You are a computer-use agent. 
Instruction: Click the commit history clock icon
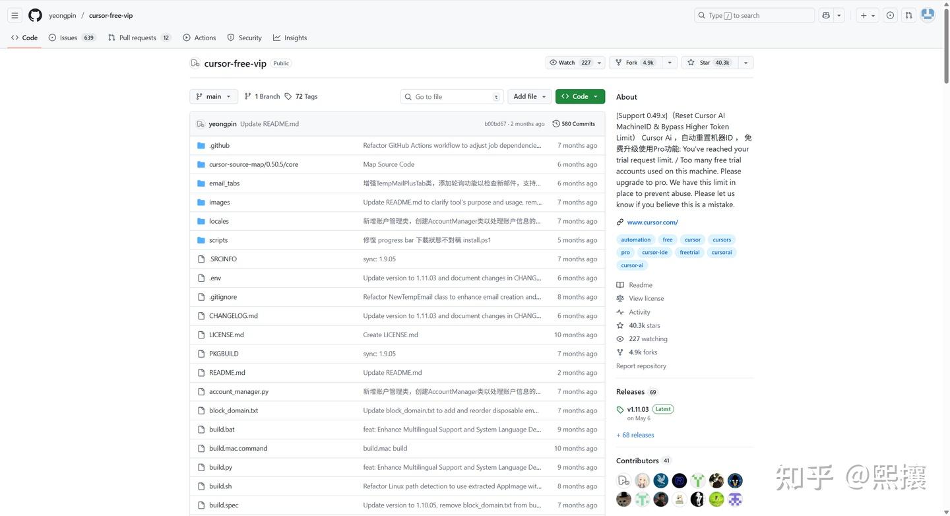pyautogui.click(x=556, y=124)
